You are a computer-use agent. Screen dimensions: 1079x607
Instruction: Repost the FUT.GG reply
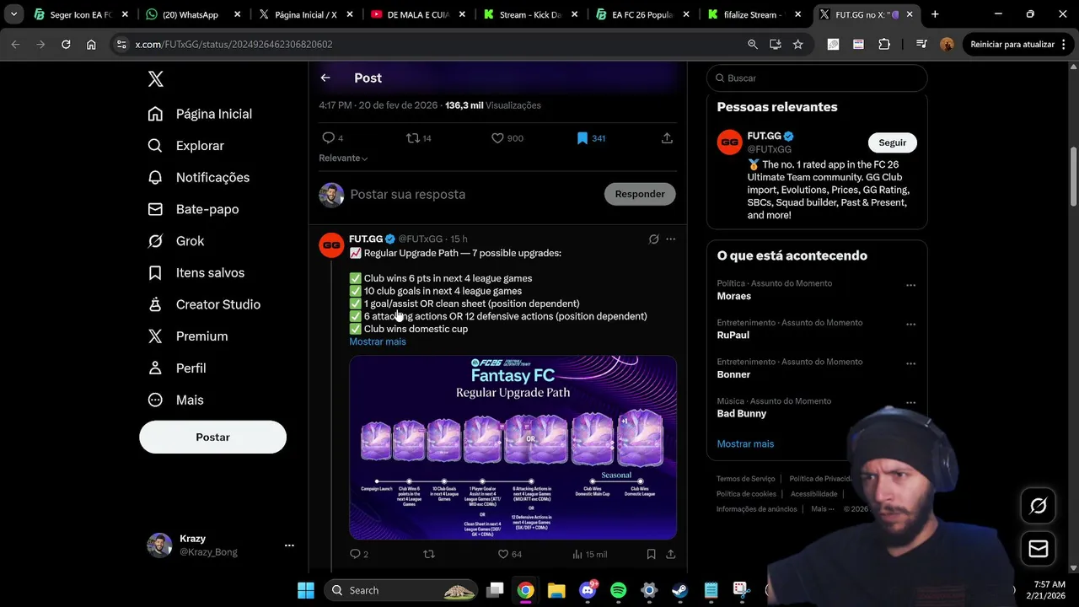point(429,554)
